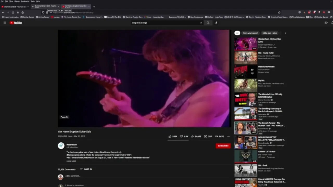
Task: Close the Van Halen Eruption tab
Action: point(89,7)
